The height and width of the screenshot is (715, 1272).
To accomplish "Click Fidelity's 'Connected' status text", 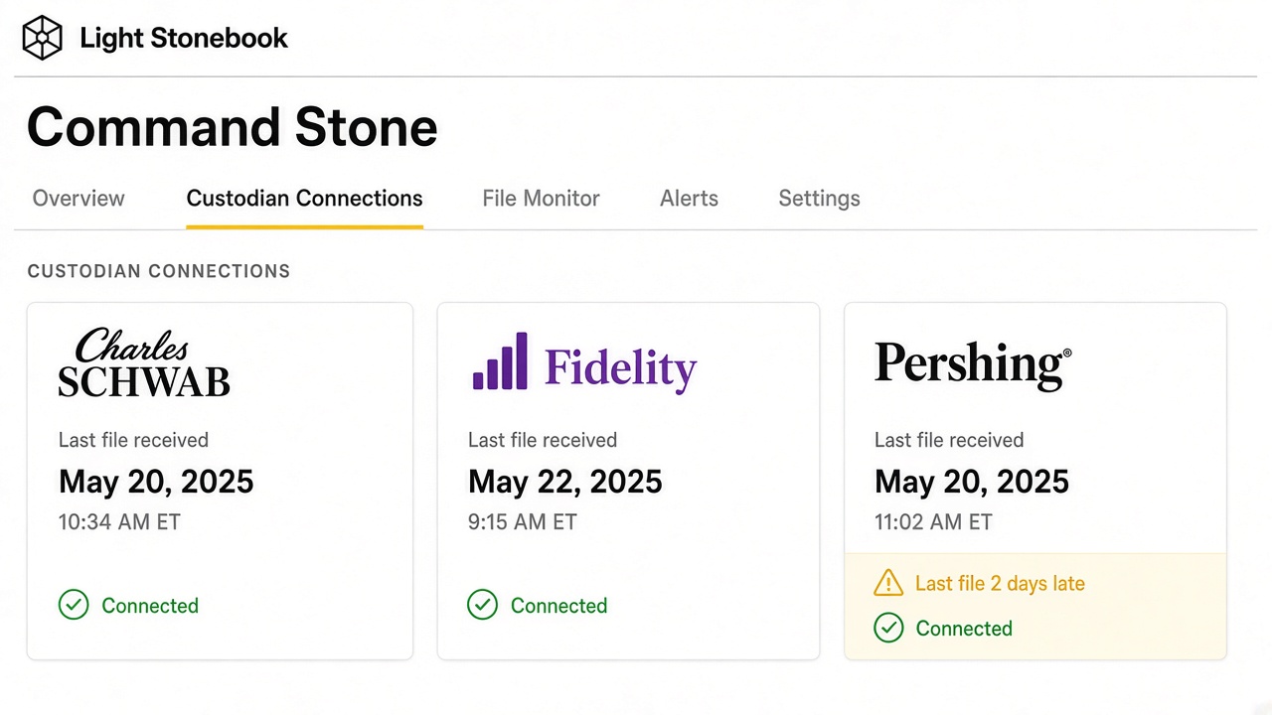I will 558,606.
